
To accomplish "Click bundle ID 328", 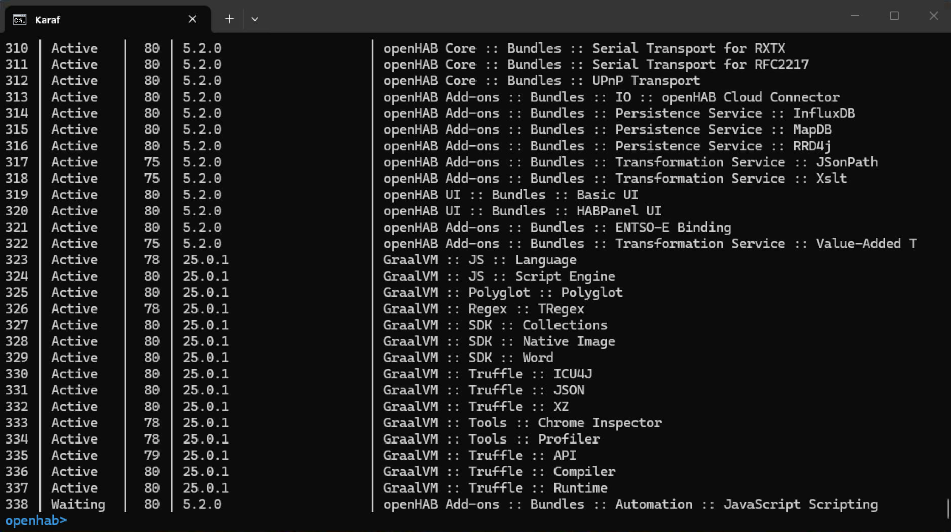I will click(x=17, y=341).
